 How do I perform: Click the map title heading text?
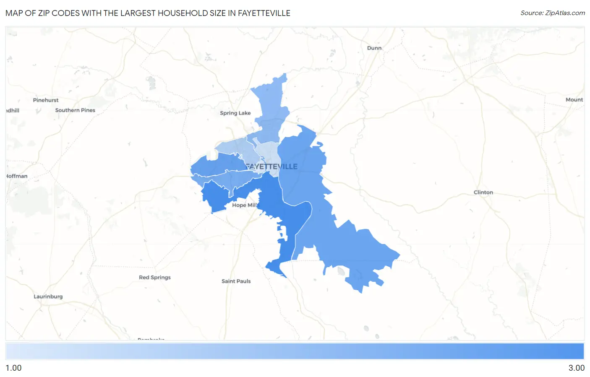click(x=148, y=13)
